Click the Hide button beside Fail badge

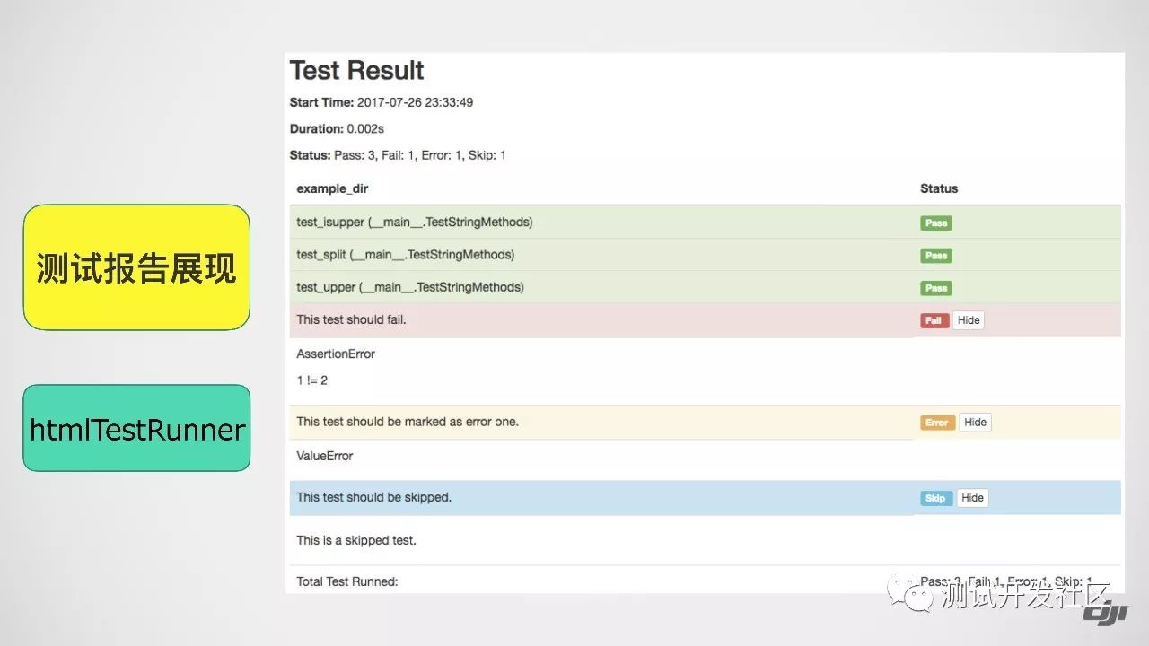coord(969,320)
